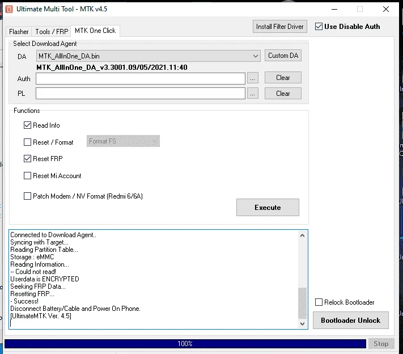Click log scrollbar down arrow
The width and height of the screenshot is (403, 354).
point(302,324)
